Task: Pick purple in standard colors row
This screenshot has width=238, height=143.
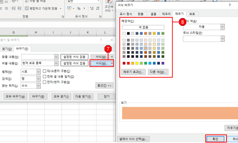Action: (163, 63)
